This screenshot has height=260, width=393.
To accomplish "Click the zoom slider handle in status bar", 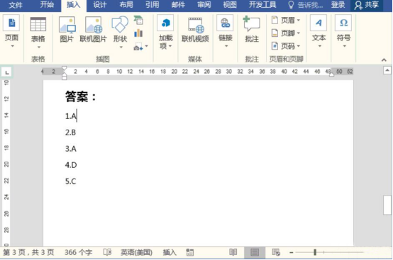I will pyautogui.click(x=315, y=252).
